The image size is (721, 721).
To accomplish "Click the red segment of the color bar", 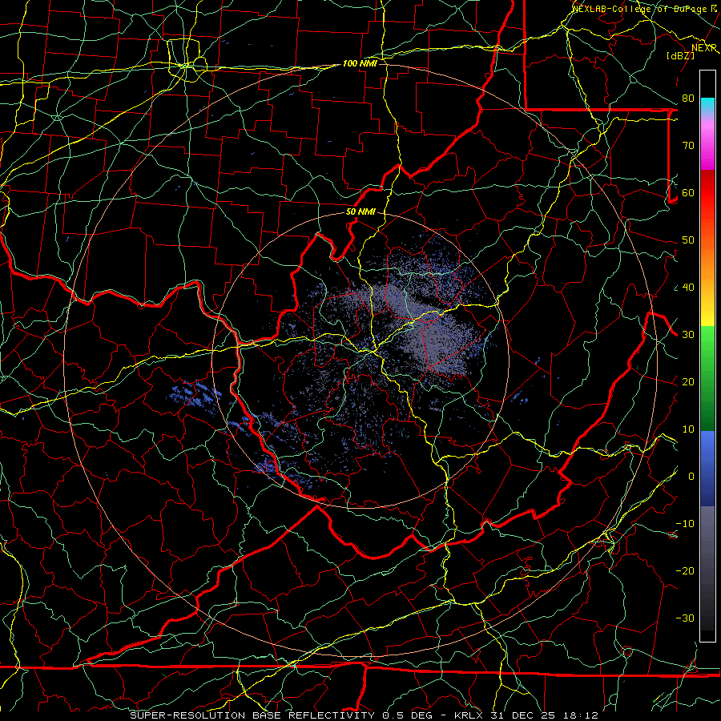I will click(707, 193).
